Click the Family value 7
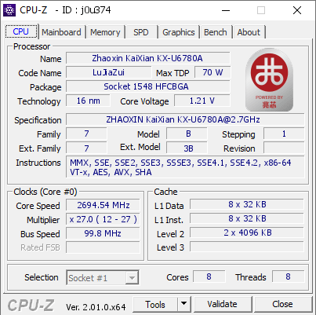Viewport: 316px width, 315px height. tap(86, 134)
